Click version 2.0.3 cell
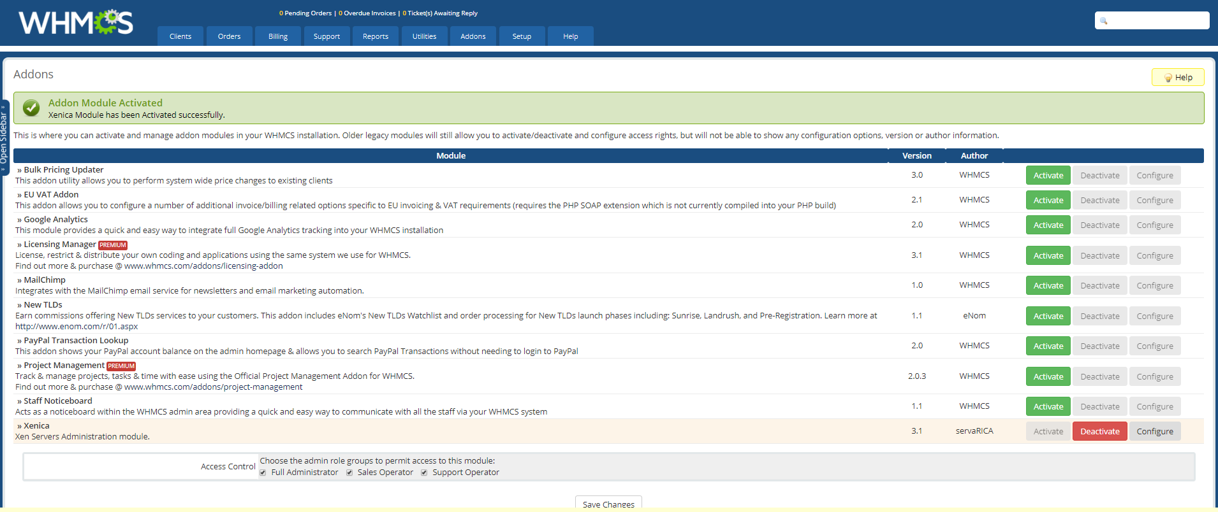The image size is (1218, 512). 917,376
